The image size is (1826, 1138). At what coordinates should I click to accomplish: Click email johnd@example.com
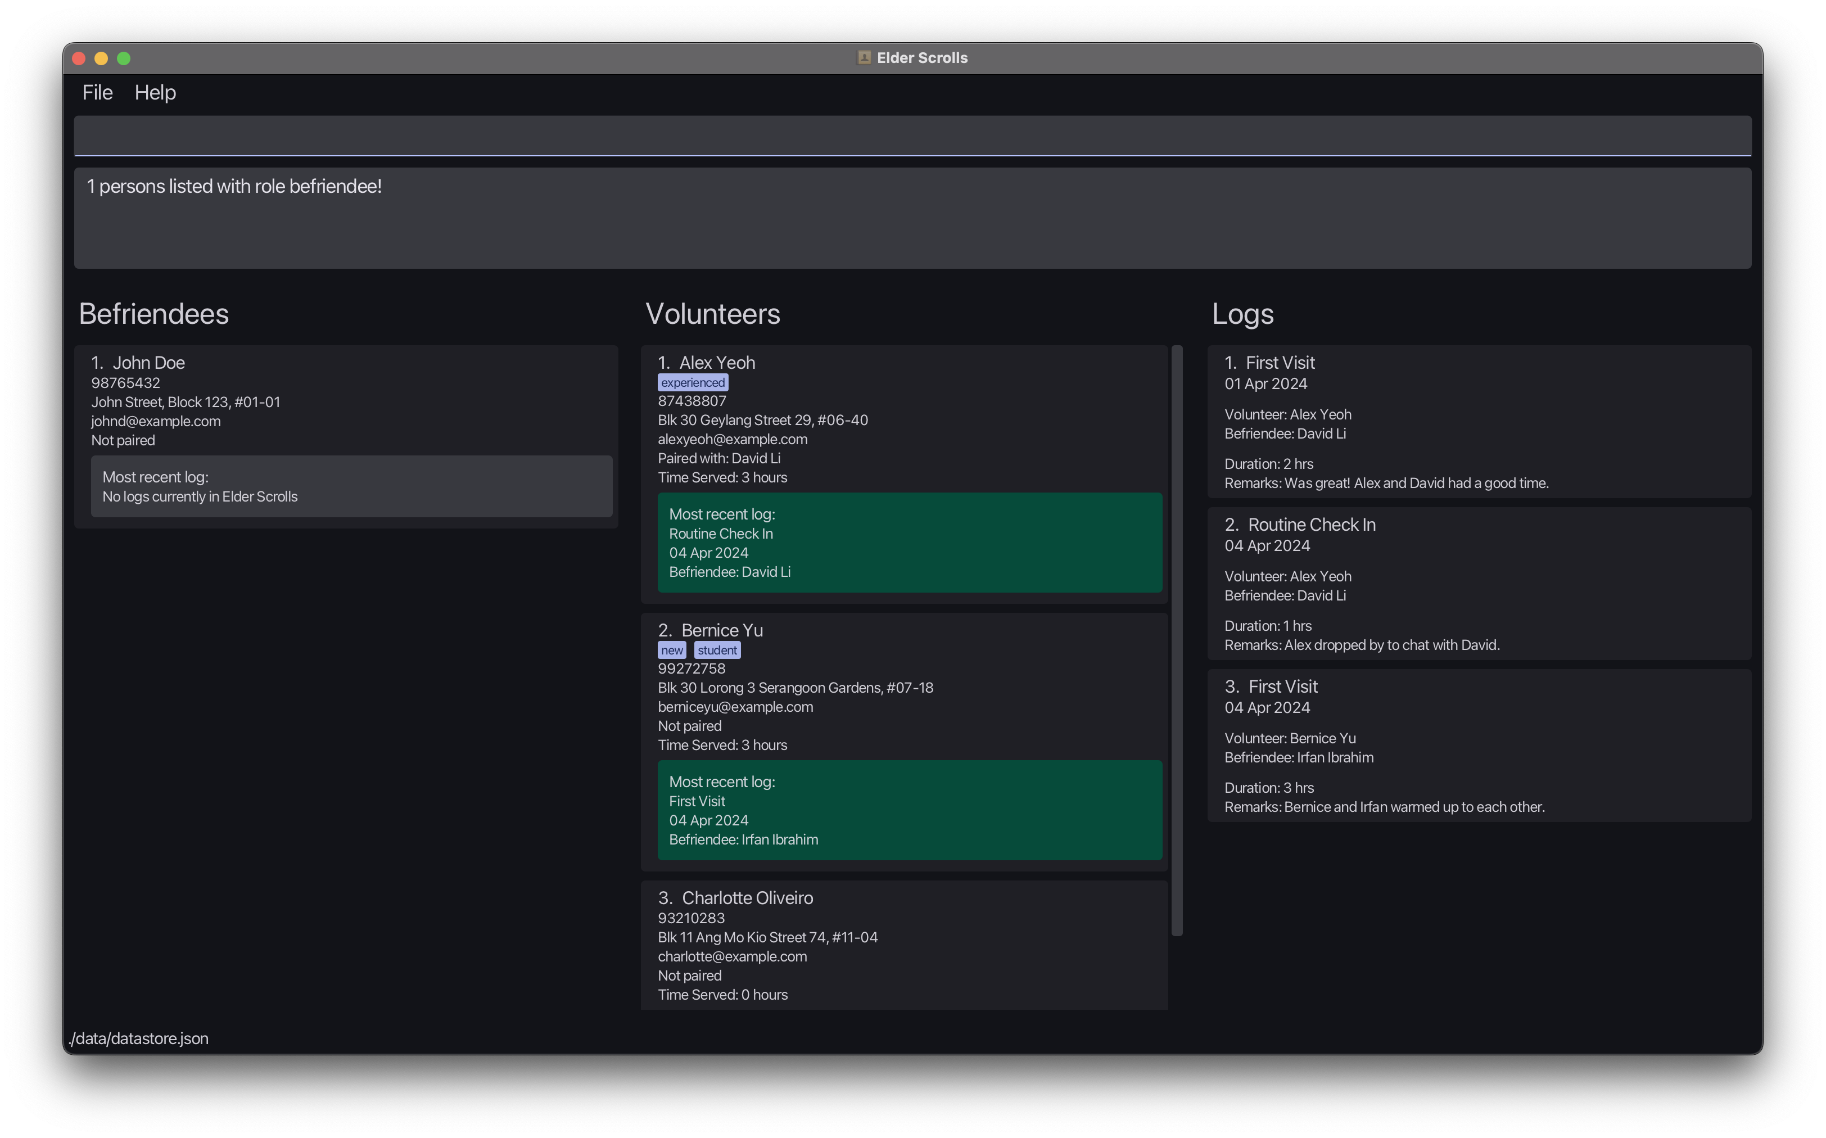[x=156, y=421]
